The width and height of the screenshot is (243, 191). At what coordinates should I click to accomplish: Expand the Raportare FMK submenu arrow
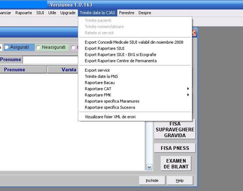[188, 95]
